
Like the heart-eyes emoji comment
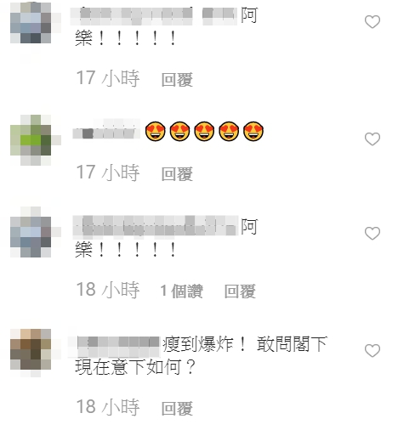[372, 139]
